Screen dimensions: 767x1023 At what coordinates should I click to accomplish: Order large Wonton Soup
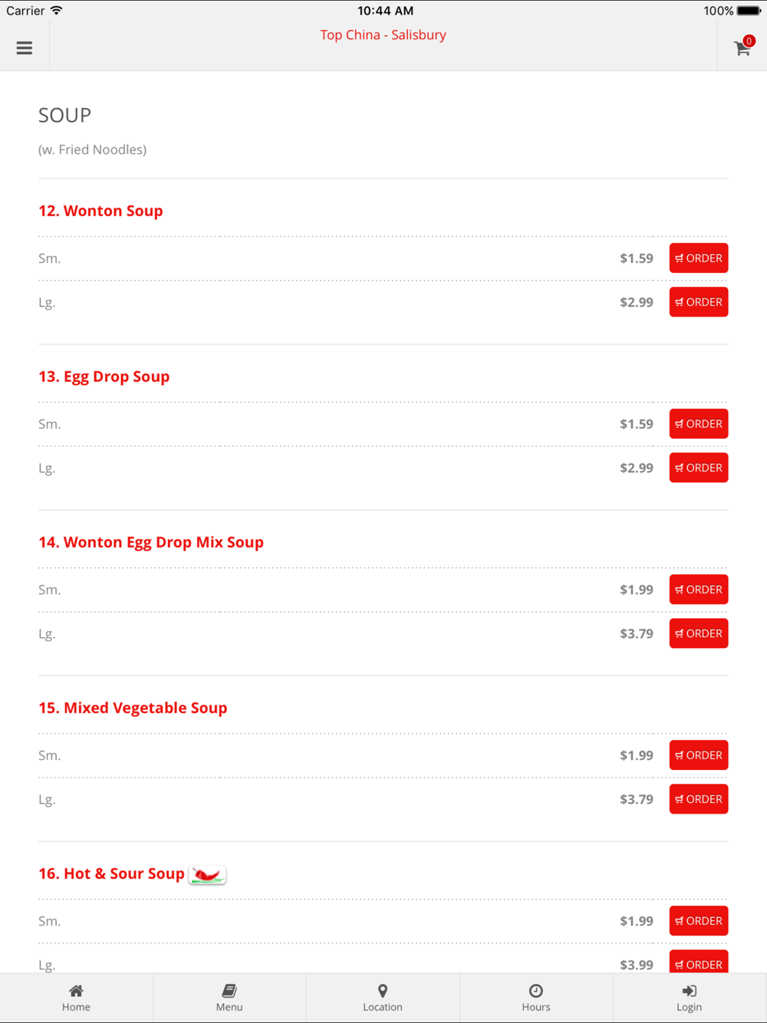click(699, 302)
